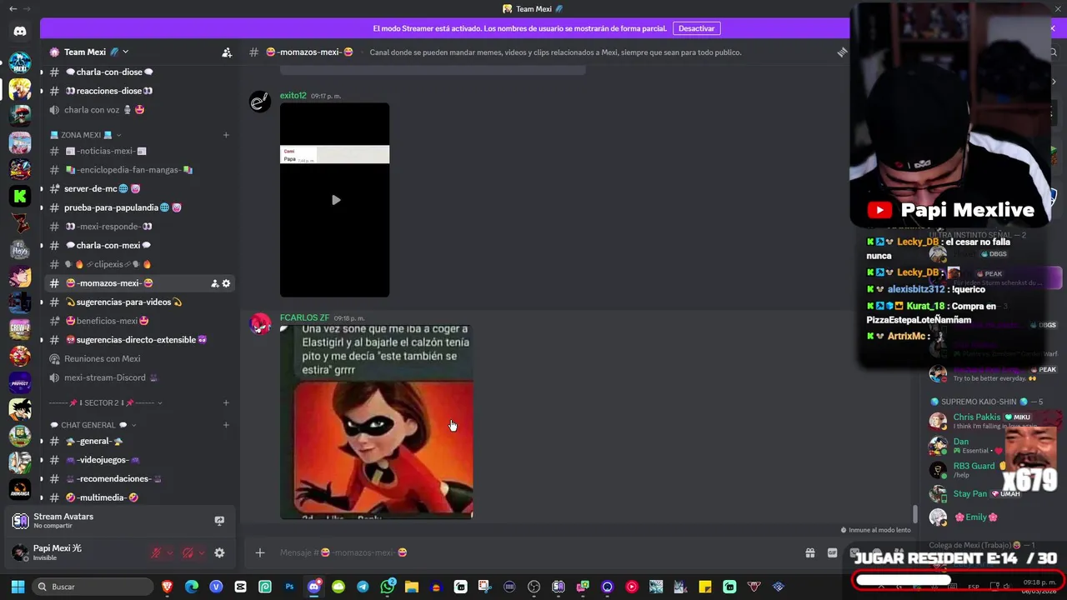Expand threads under server-de-mc
The height and width of the screenshot is (600, 1067).
click(41, 189)
